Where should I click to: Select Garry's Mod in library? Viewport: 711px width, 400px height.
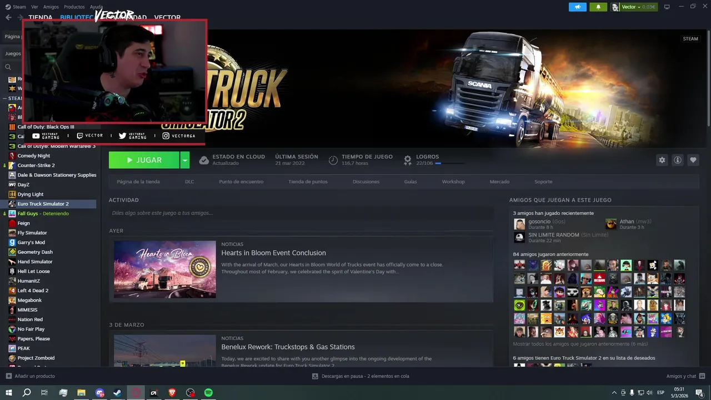pyautogui.click(x=31, y=242)
